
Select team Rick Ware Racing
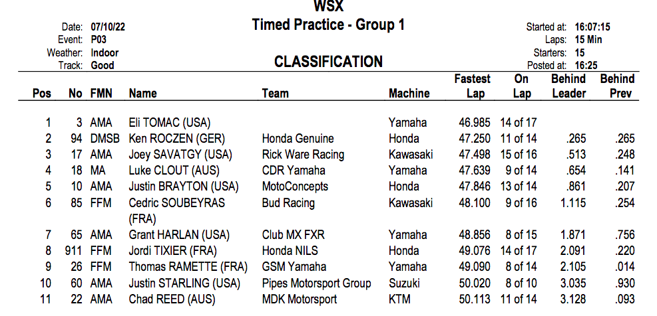[x=303, y=155]
